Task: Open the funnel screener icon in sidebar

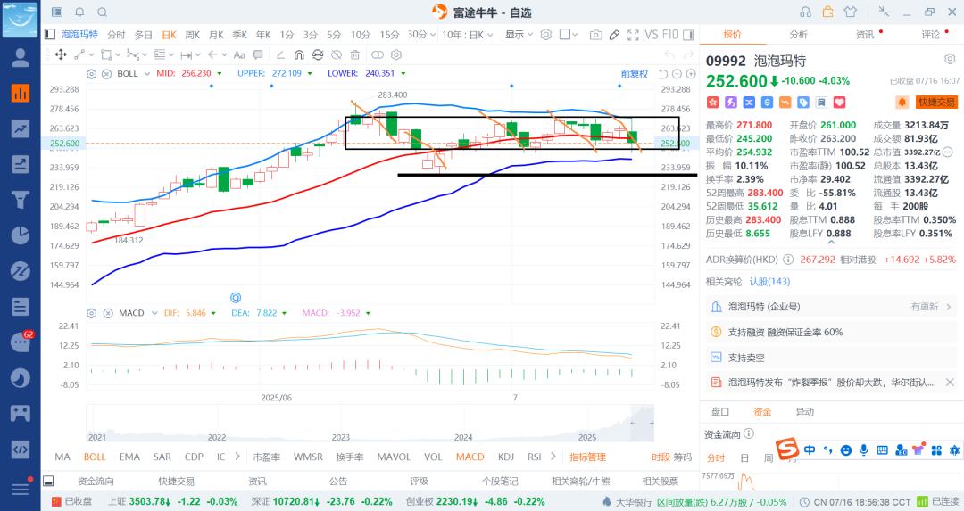Action: pos(21,200)
